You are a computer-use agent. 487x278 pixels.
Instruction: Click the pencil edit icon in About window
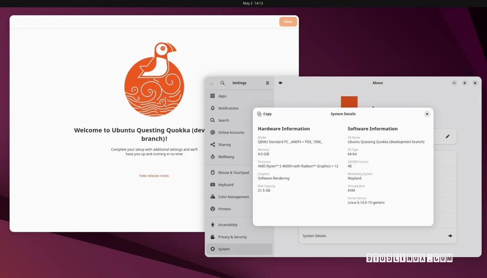click(448, 136)
